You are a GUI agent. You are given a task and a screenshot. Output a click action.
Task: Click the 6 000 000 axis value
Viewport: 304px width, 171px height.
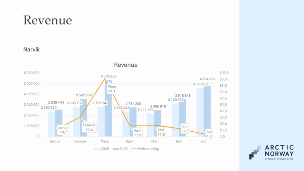pyautogui.click(x=31, y=73)
